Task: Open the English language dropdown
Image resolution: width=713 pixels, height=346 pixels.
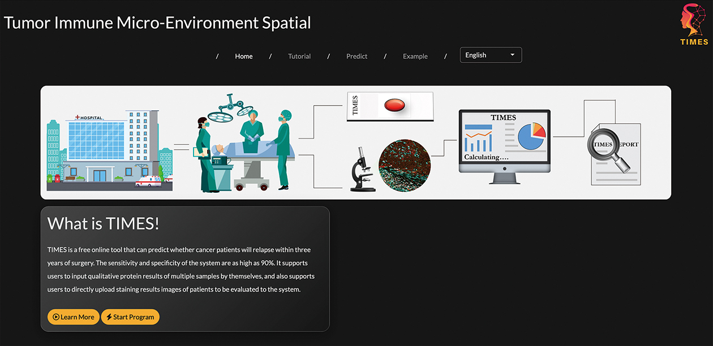Action: [490, 55]
